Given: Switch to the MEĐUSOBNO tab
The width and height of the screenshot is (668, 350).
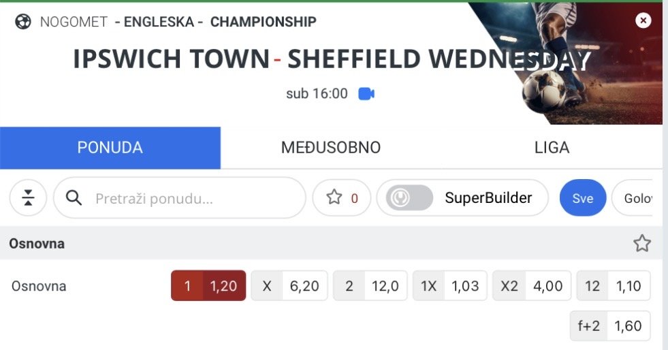Looking at the screenshot, I should [x=331, y=148].
